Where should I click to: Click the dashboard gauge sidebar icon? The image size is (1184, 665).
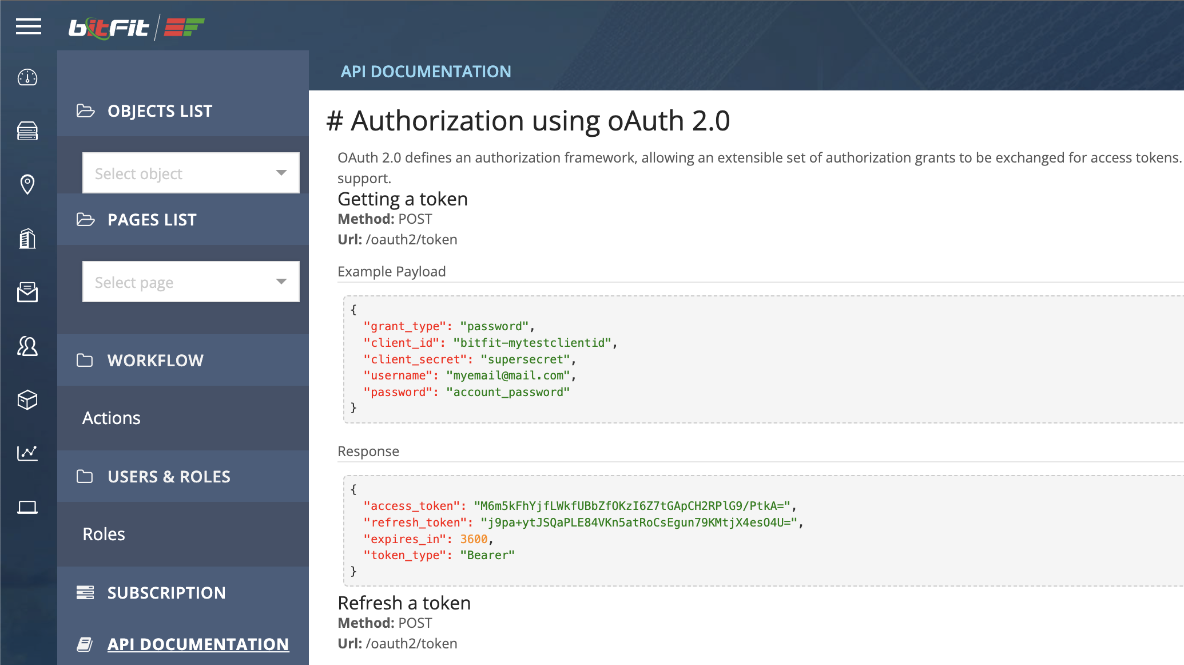27,77
